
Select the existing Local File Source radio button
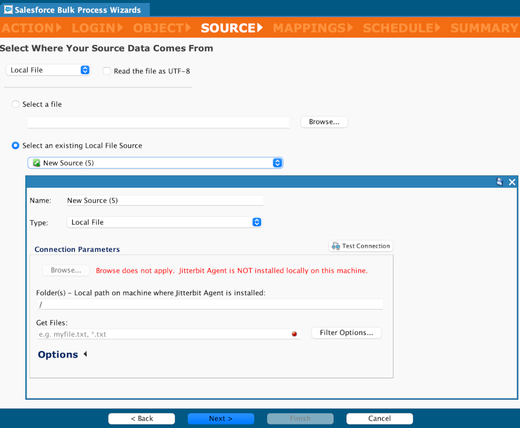(x=16, y=146)
